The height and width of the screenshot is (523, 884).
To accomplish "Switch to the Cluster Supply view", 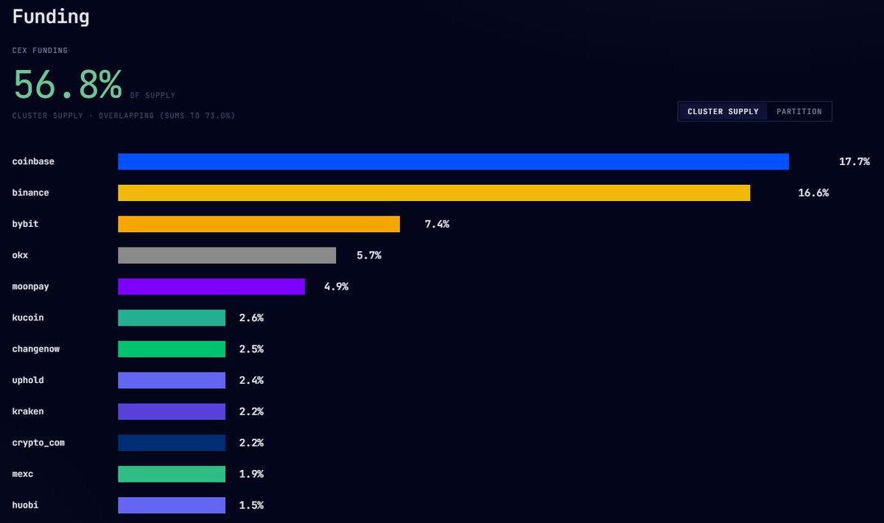I will coord(723,111).
